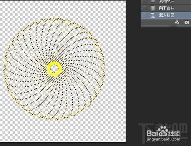Open the jingyan.baidu.com link
Screen dimensions: 191x146
click(x=163, y=139)
